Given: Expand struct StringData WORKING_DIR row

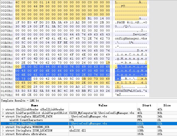Looking at the screenshot, I should tap(3, 127).
